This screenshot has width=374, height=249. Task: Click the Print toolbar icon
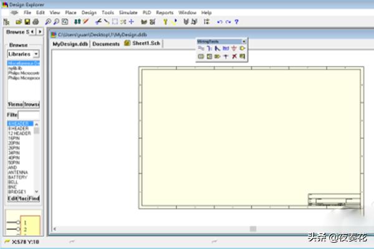click(36, 22)
